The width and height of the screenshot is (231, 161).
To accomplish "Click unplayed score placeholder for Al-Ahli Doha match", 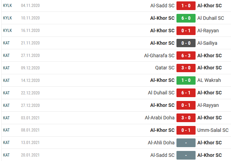I will pos(186,143).
